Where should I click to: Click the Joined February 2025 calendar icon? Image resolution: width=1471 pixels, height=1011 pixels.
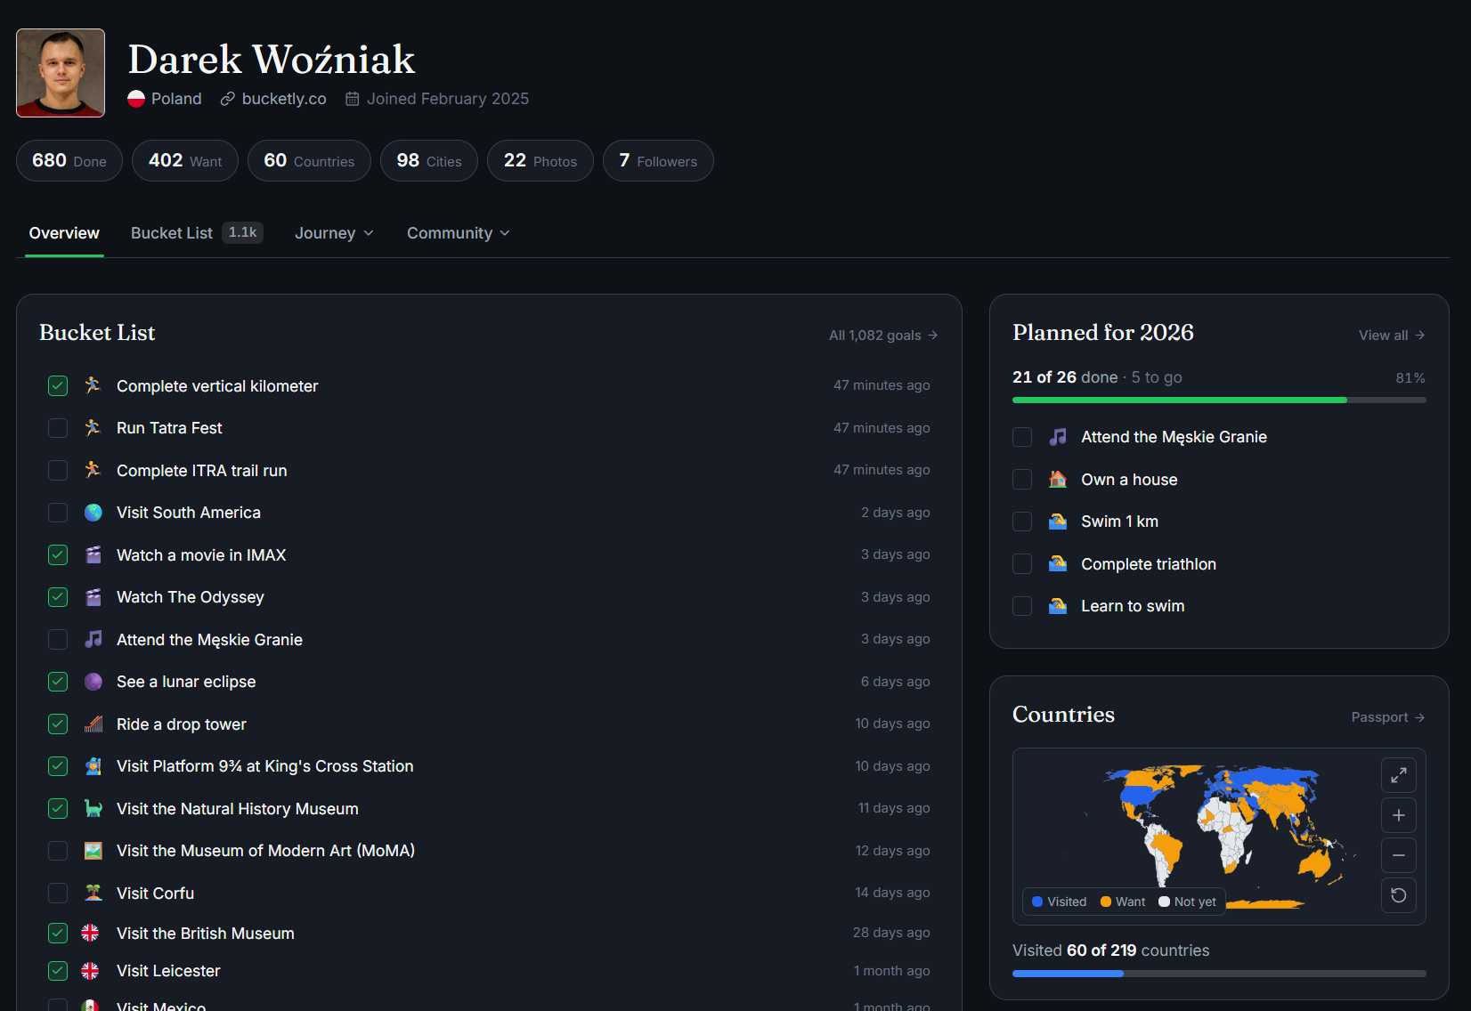pyautogui.click(x=353, y=99)
